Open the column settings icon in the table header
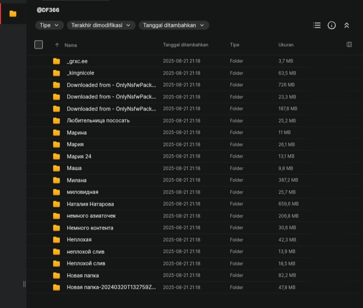The height and width of the screenshot is (308, 363). click(349, 45)
